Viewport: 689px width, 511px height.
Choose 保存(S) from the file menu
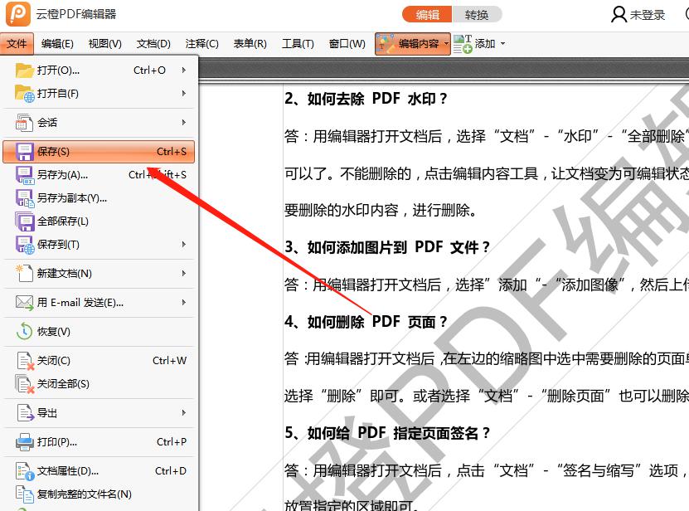click(99, 152)
